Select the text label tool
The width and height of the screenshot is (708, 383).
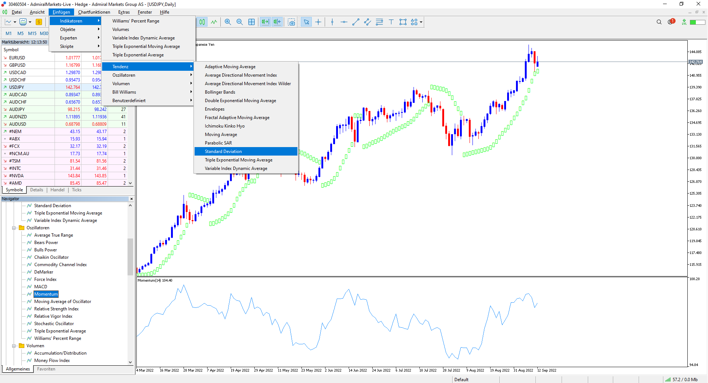pos(391,22)
